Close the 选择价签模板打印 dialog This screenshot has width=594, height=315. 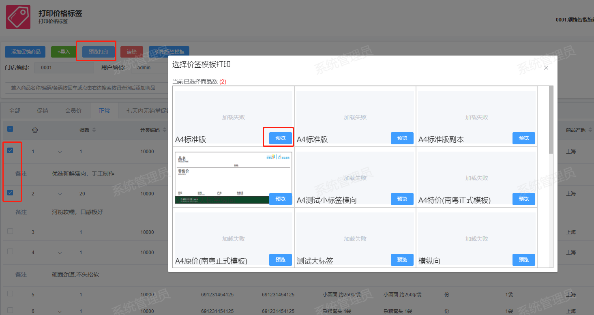[546, 68]
